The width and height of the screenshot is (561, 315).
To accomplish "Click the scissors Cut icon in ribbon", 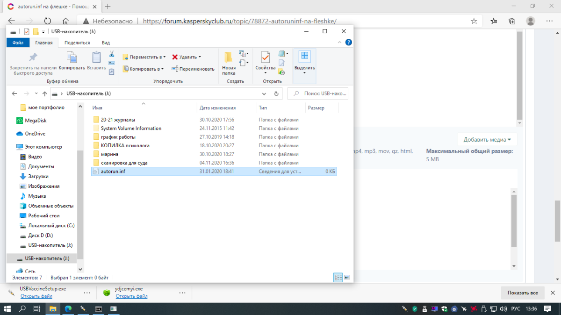I will tap(112, 54).
